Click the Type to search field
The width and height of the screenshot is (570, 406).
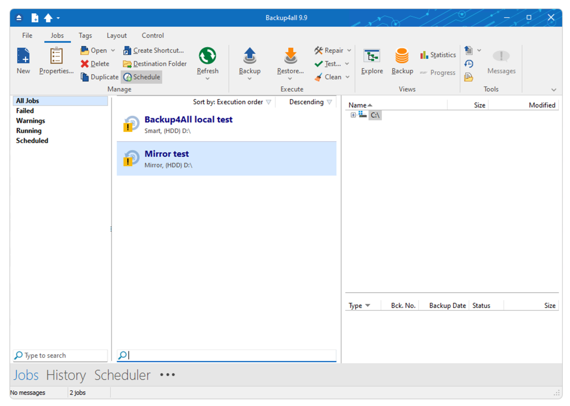[60, 356]
